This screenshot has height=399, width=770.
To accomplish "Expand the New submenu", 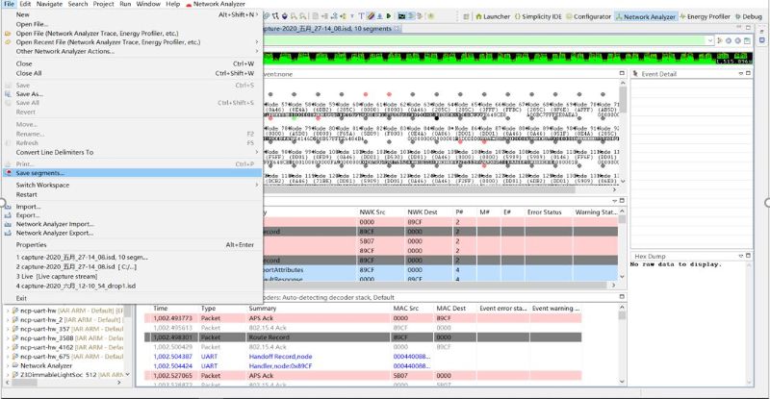I will click(256, 14).
